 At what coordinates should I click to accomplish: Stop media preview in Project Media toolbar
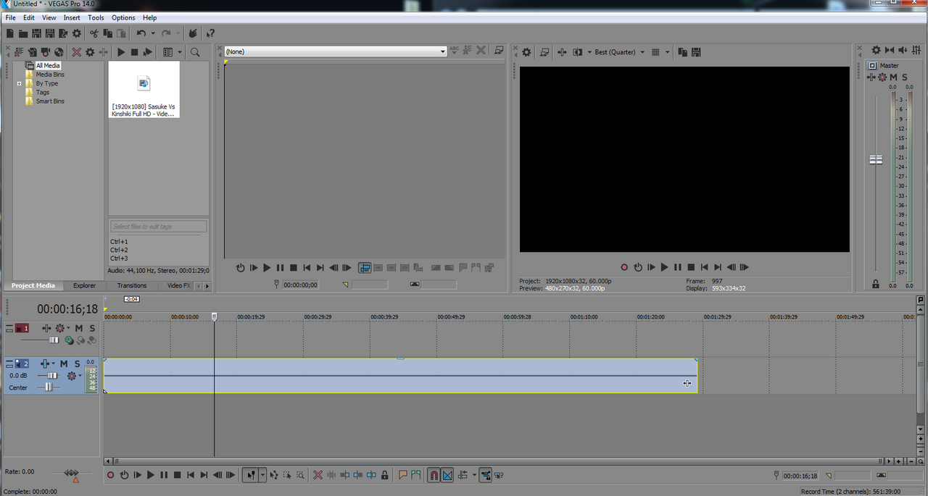point(134,52)
